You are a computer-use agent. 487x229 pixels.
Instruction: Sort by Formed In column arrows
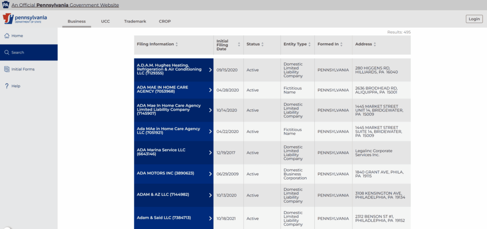pyautogui.click(x=342, y=44)
